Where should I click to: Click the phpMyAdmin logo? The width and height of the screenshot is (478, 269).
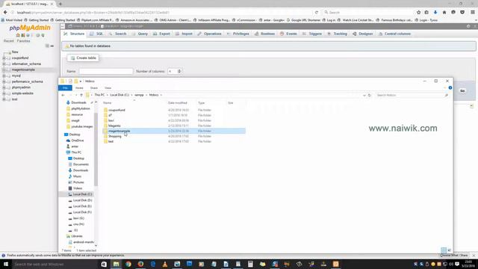click(x=30, y=28)
